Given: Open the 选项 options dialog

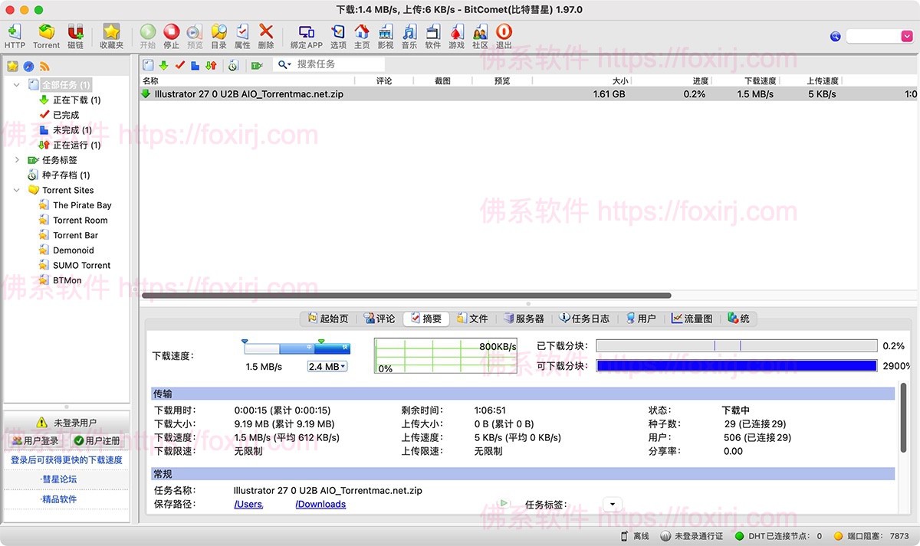Looking at the screenshot, I should point(338,34).
